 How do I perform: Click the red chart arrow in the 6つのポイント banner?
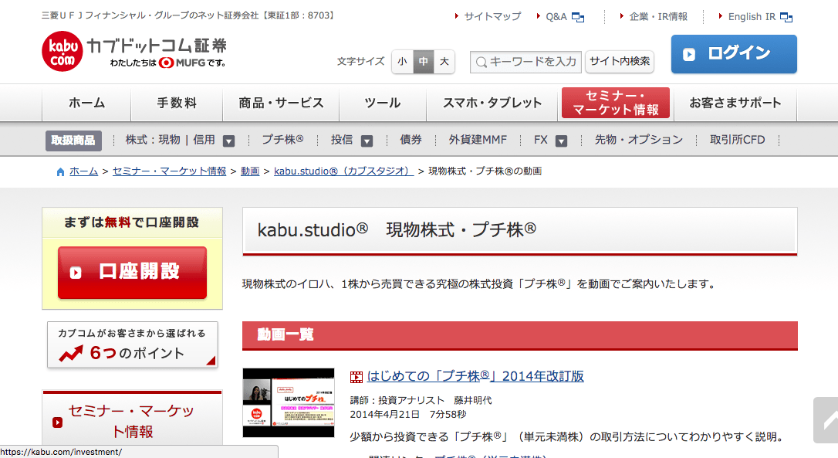pos(71,355)
